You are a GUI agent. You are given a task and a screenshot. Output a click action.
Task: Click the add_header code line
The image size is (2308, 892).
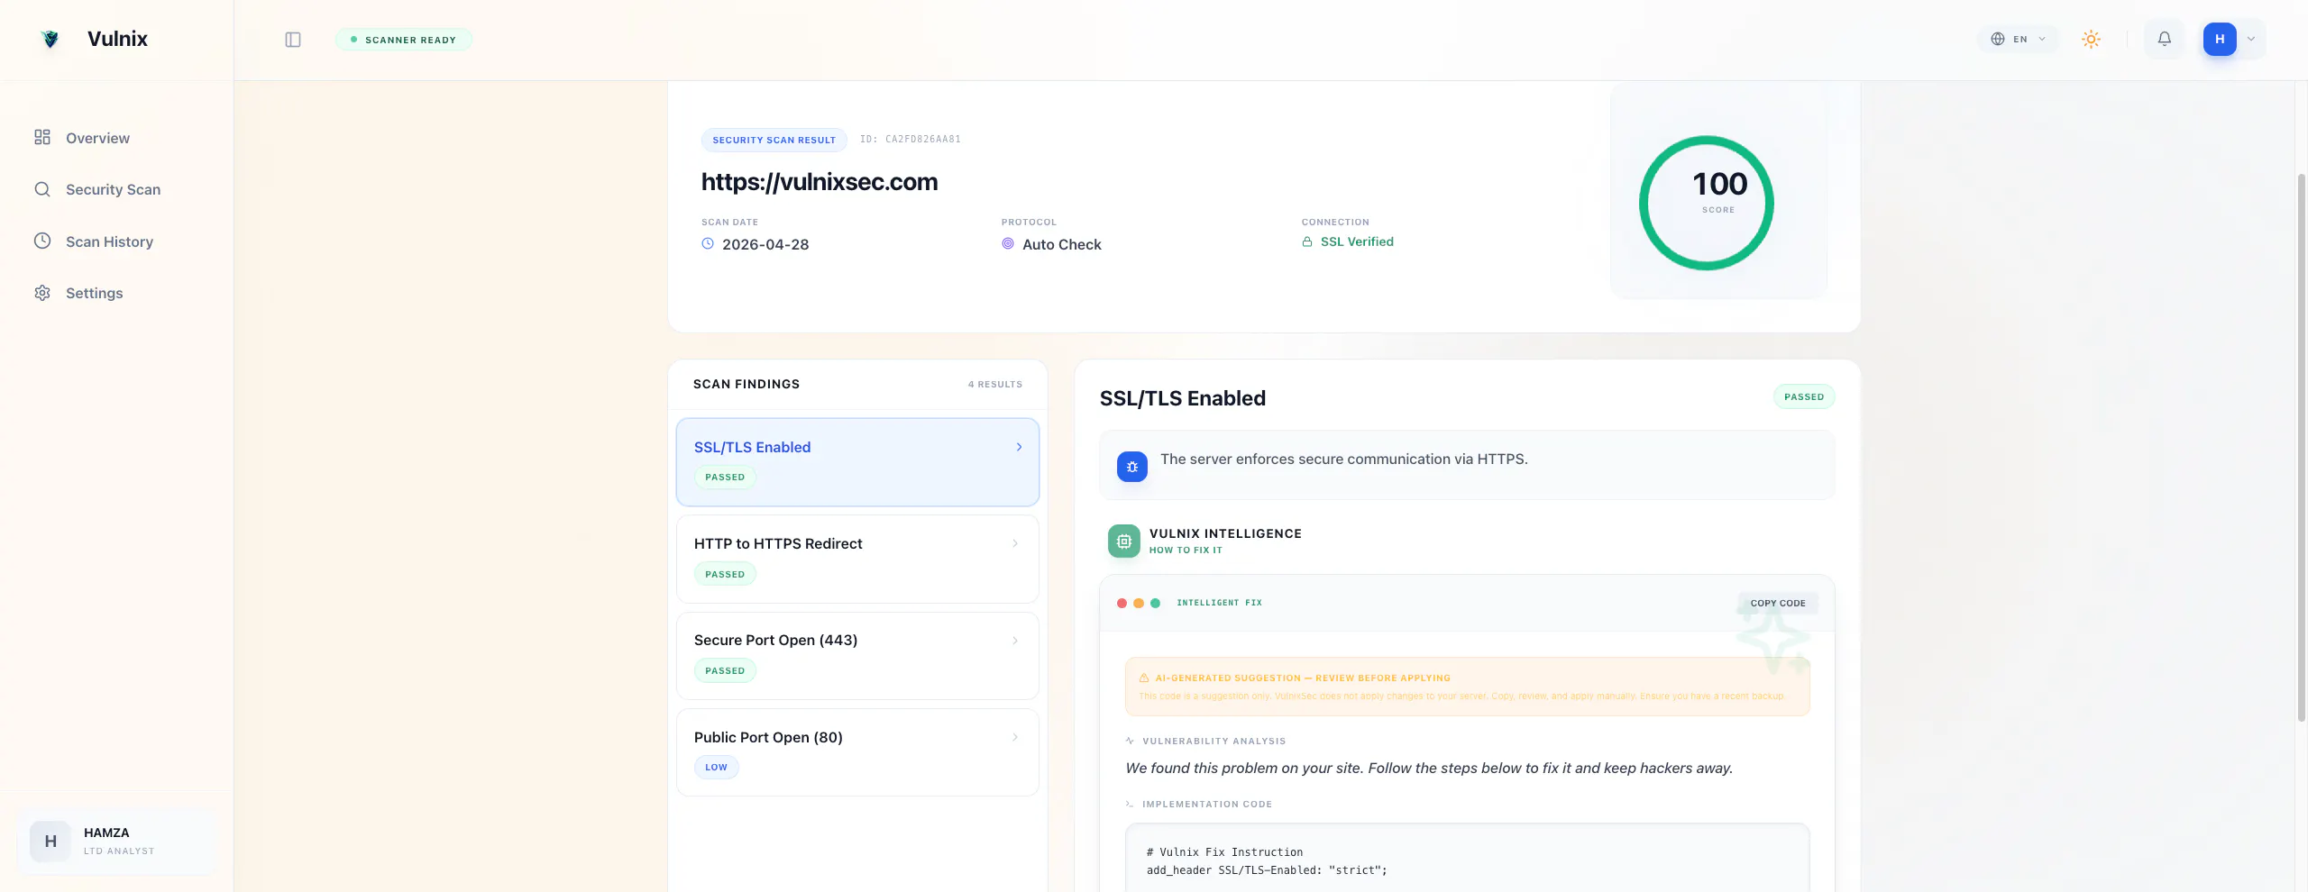pyautogui.click(x=1267, y=870)
